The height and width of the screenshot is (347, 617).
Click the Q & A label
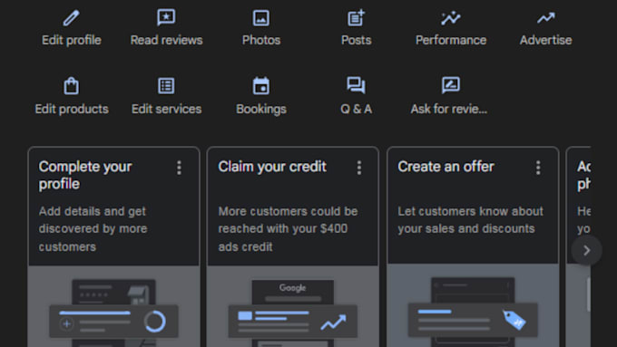pyautogui.click(x=356, y=109)
